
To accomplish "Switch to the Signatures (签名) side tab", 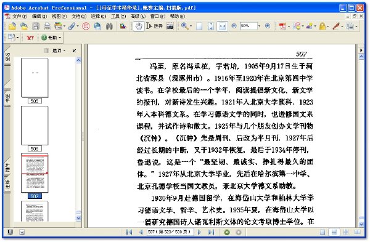I will (7, 57).
